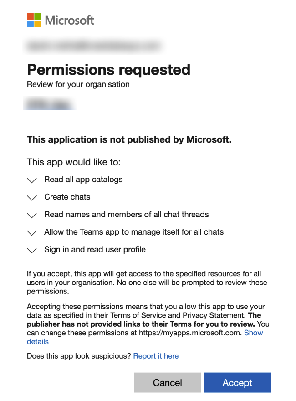The image size is (296, 401).
Task: Follow the Report it here link
Action: (x=156, y=356)
